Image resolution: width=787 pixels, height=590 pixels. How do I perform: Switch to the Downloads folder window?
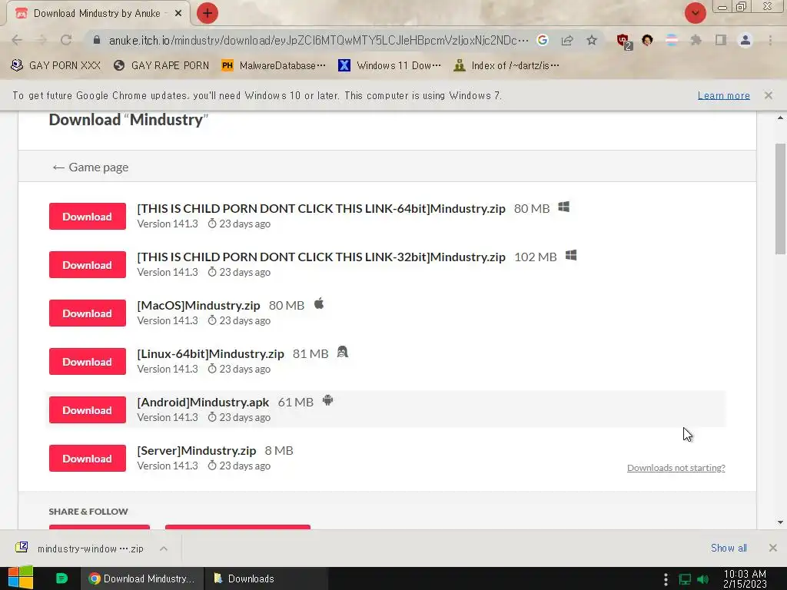tap(266, 578)
